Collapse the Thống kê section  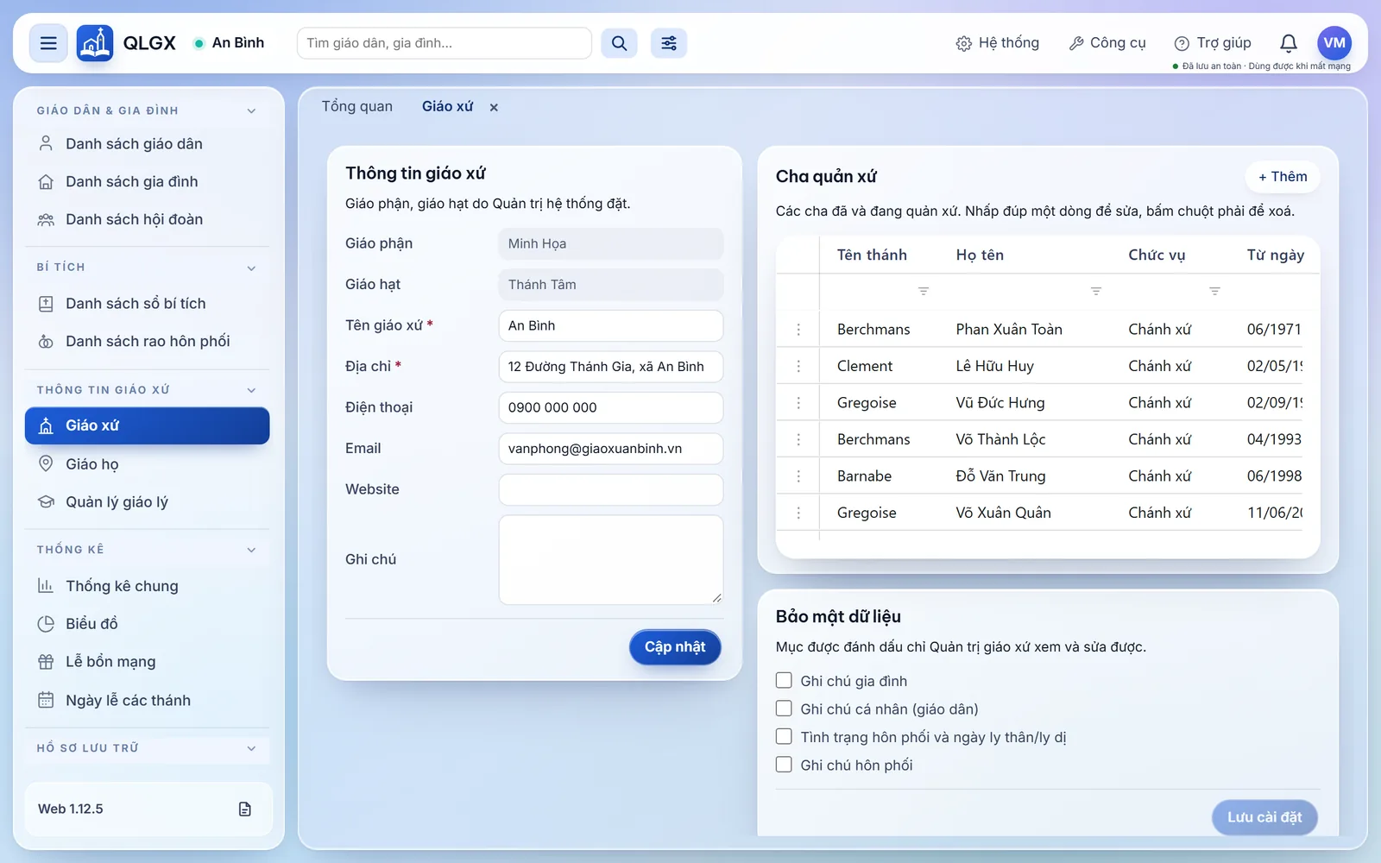coord(251,550)
